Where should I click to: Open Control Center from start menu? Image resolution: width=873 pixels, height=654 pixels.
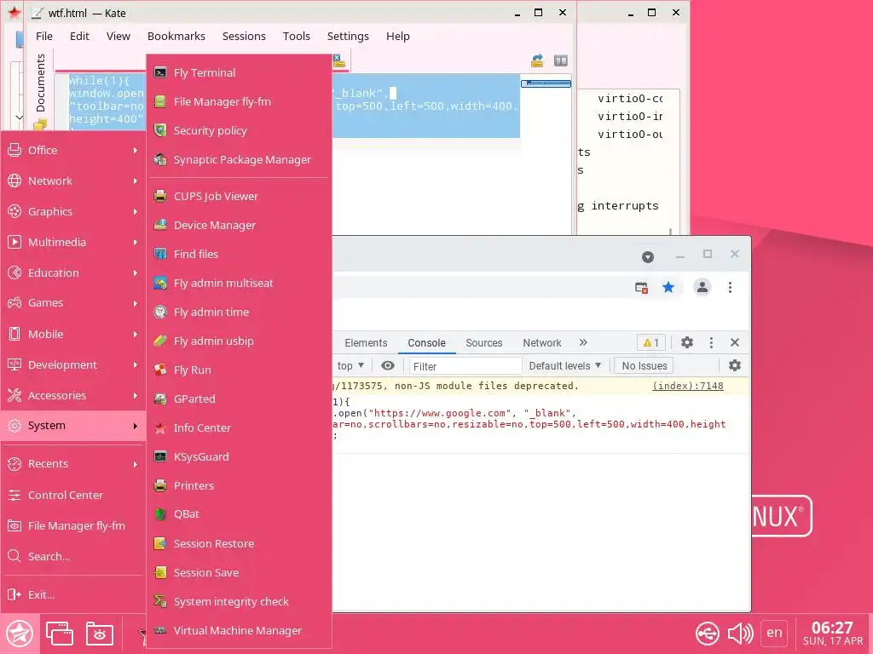coord(73,495)
